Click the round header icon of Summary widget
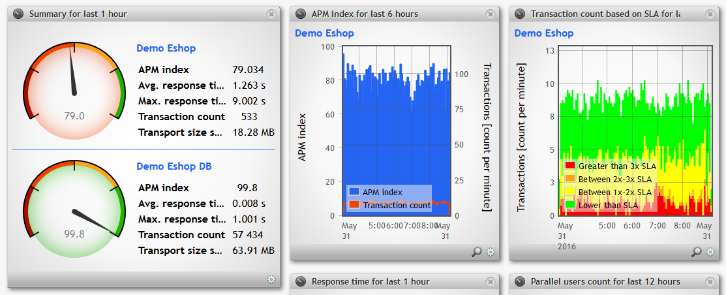Viewport: 726px width, 295px height. (x=18, y=14)
